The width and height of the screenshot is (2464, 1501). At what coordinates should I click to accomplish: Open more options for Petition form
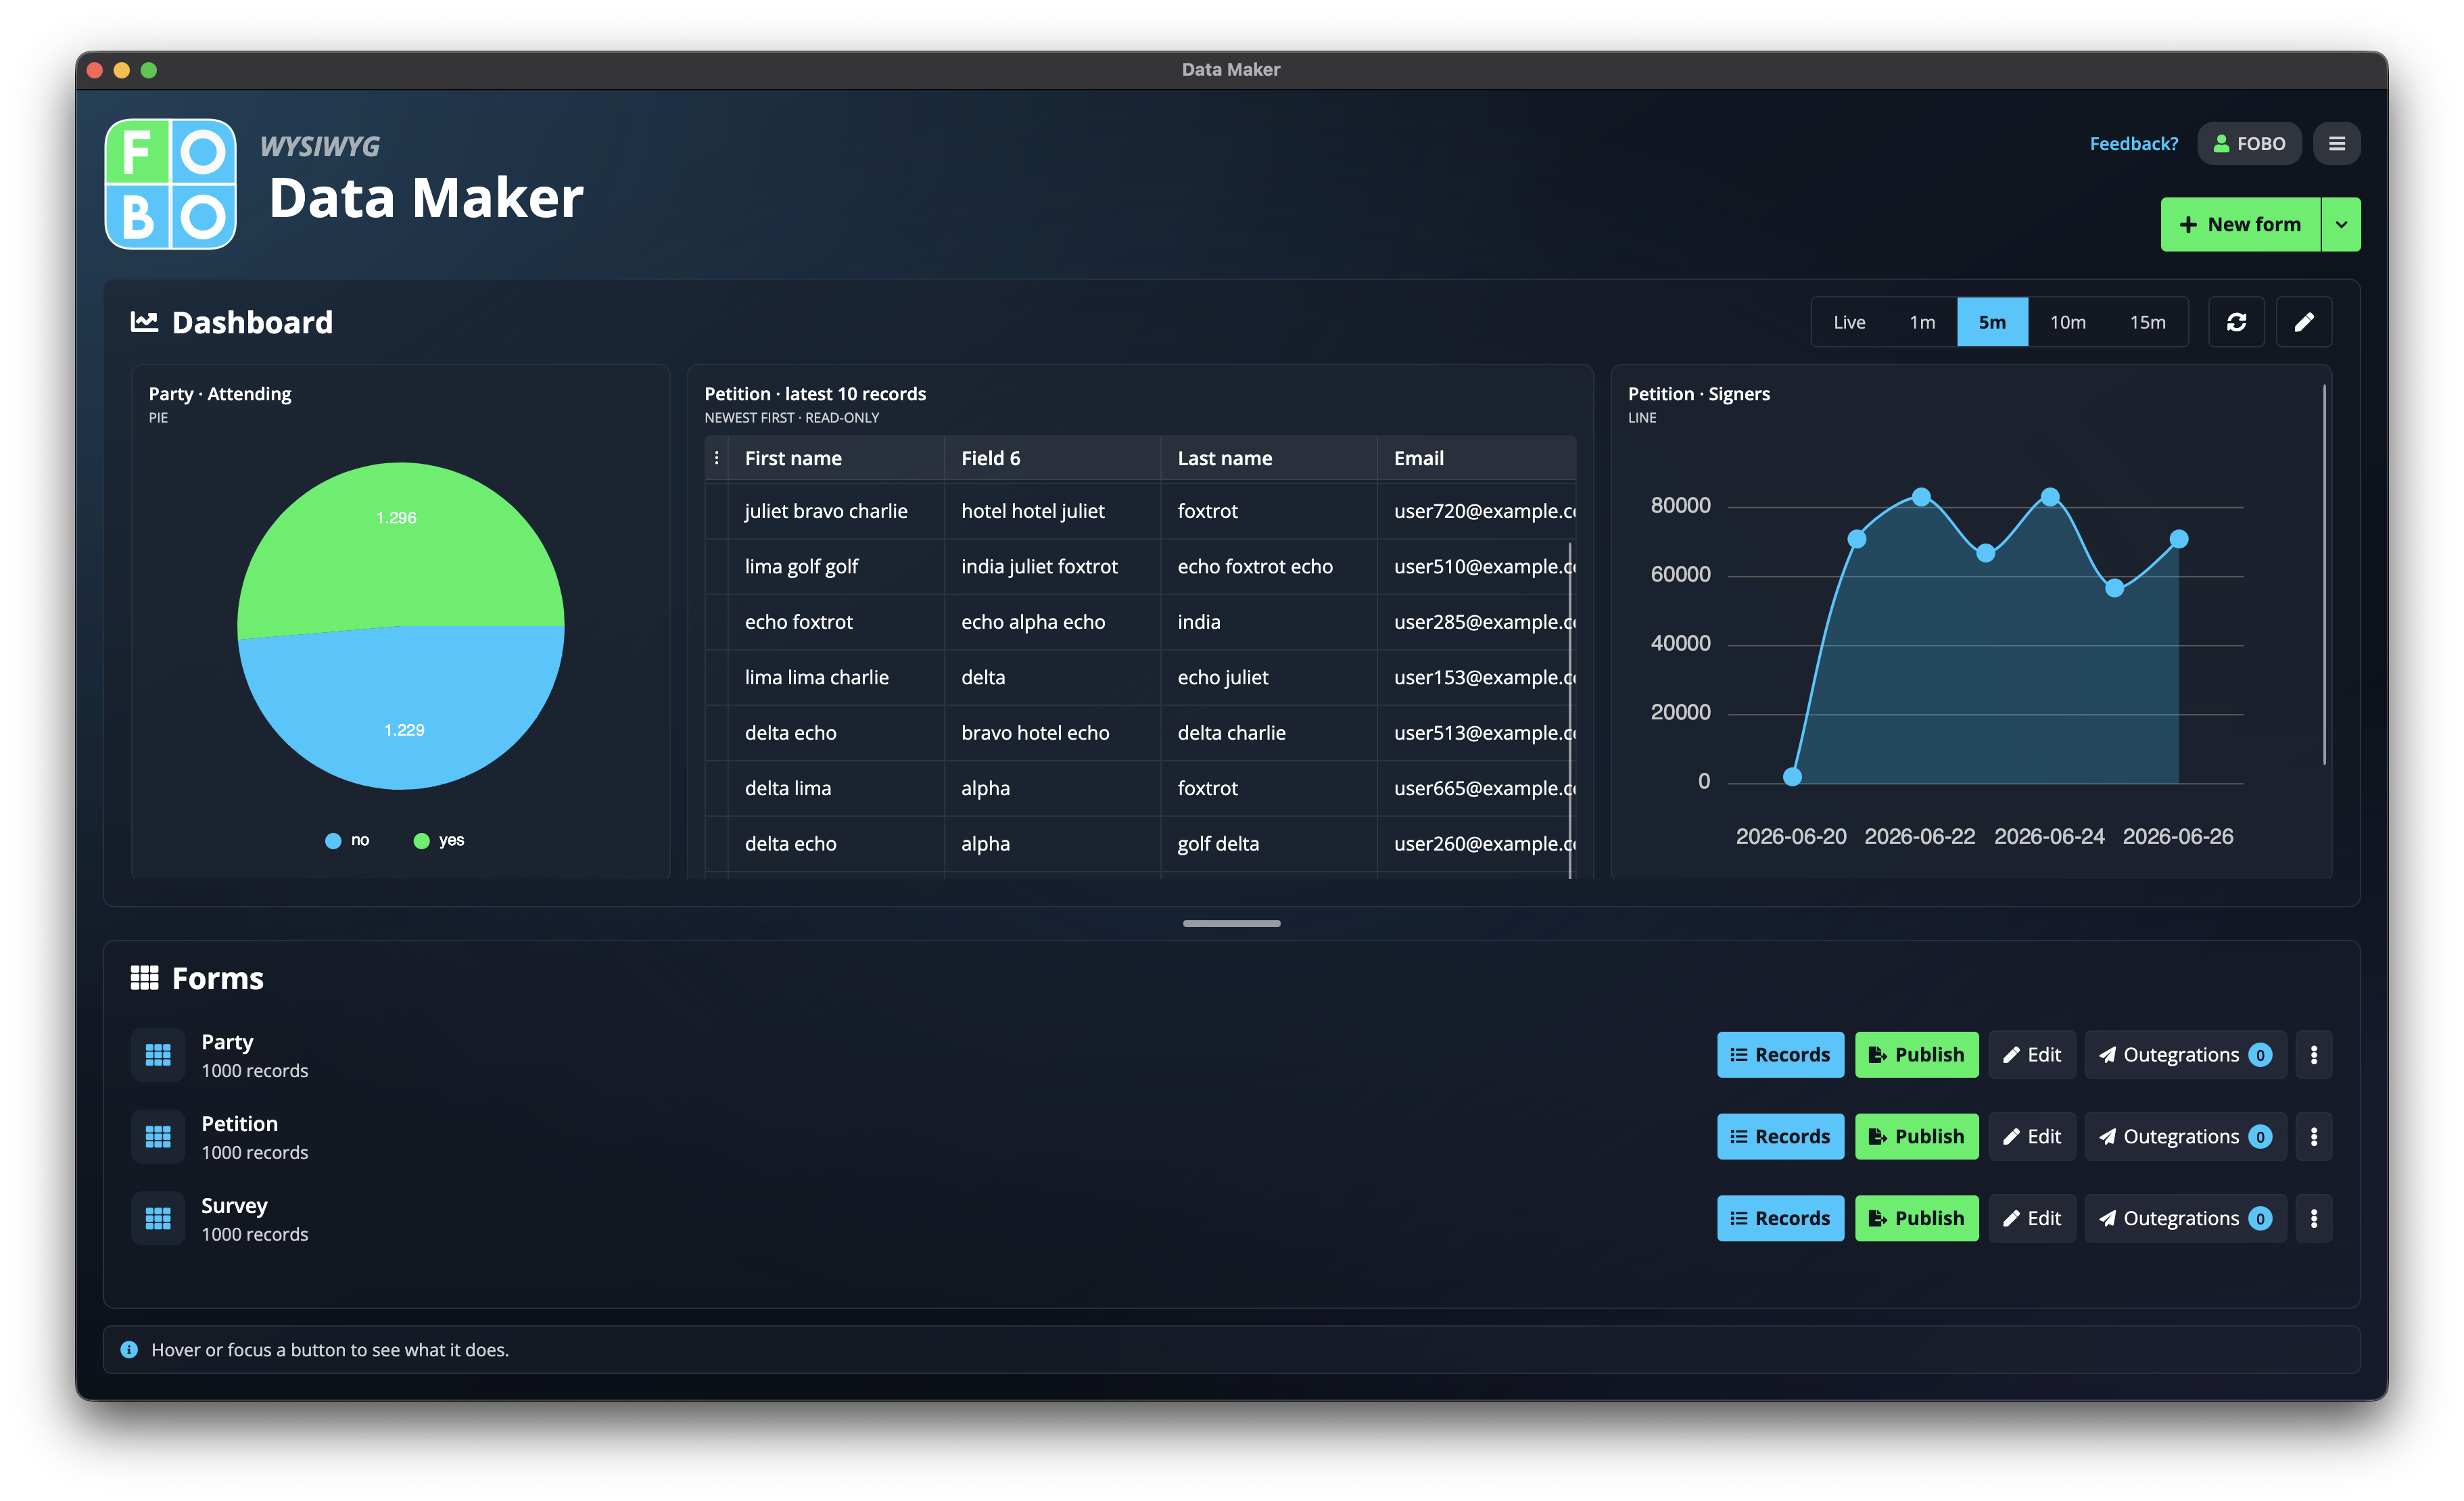(2313, 1137)
